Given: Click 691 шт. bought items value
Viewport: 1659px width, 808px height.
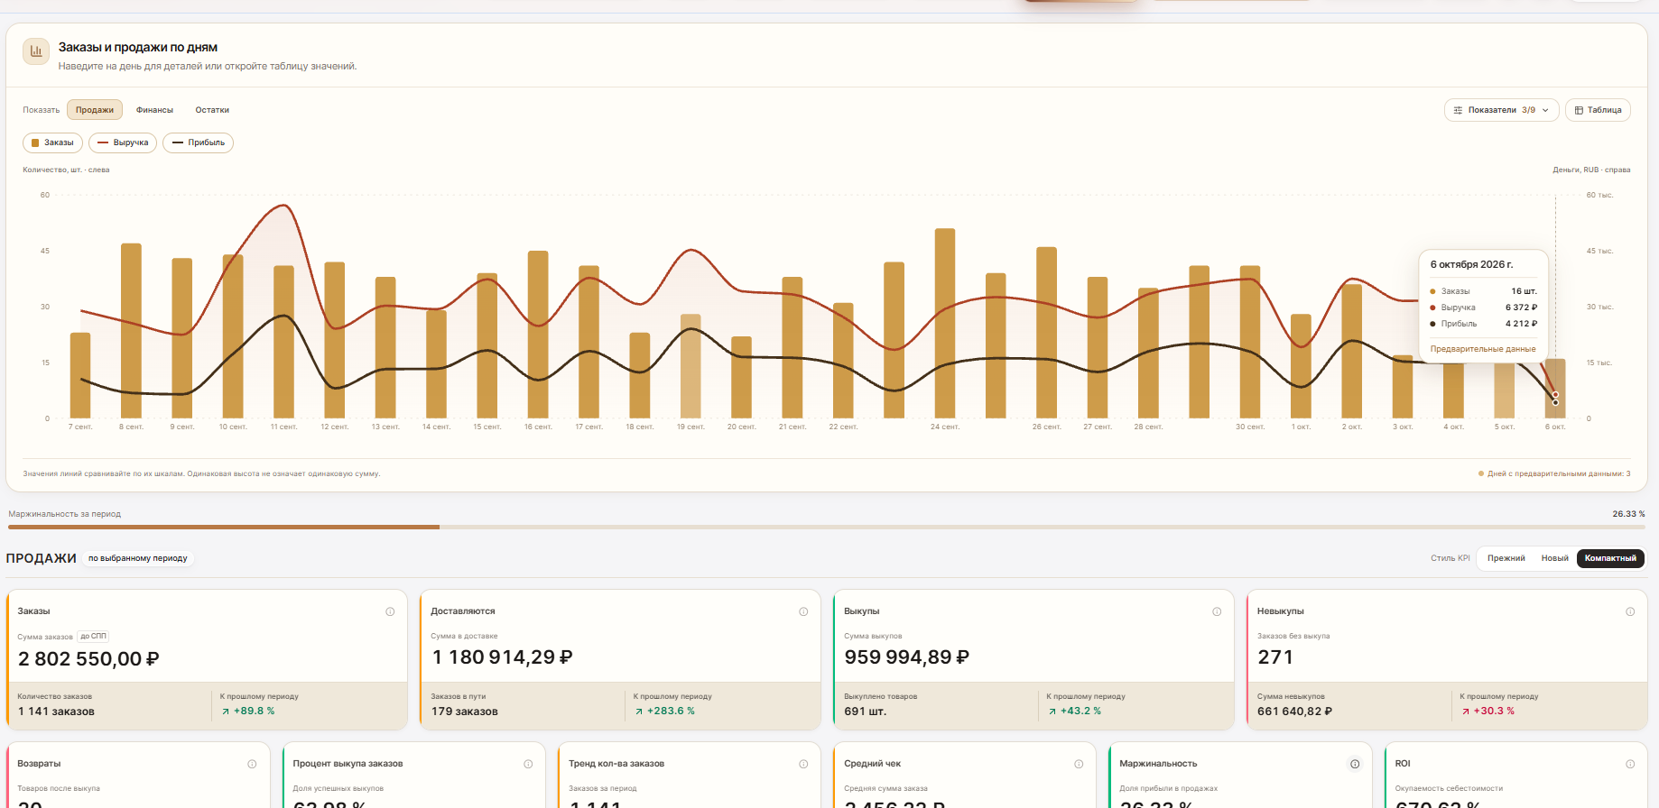Looking at the screenshot, I should (866, 712).
